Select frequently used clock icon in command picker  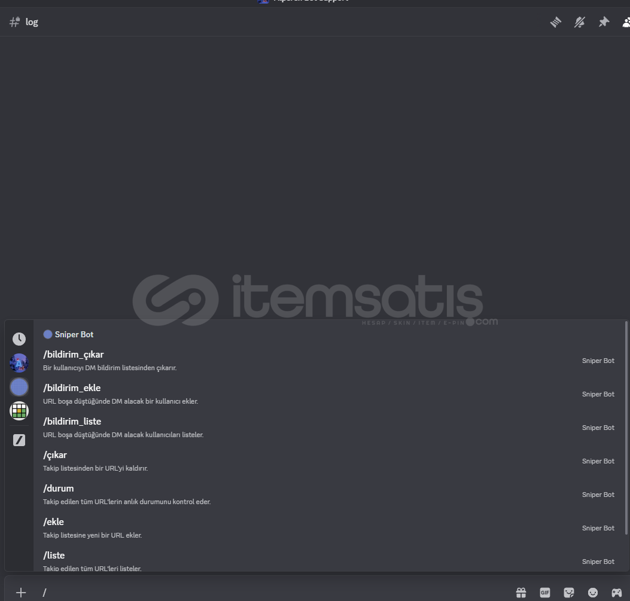(x=19, y=339)
